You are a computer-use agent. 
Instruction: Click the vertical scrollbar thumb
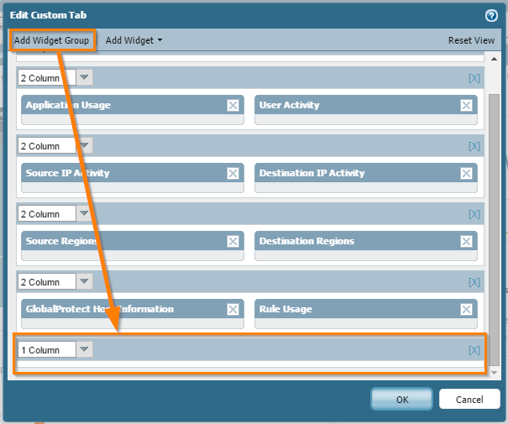coord(494,230)
